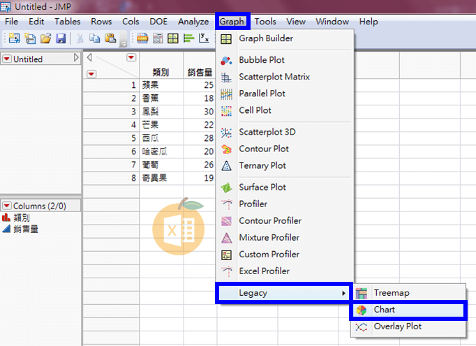Select row number 5
Screen dimensions: 476x346
pos(133,138)
